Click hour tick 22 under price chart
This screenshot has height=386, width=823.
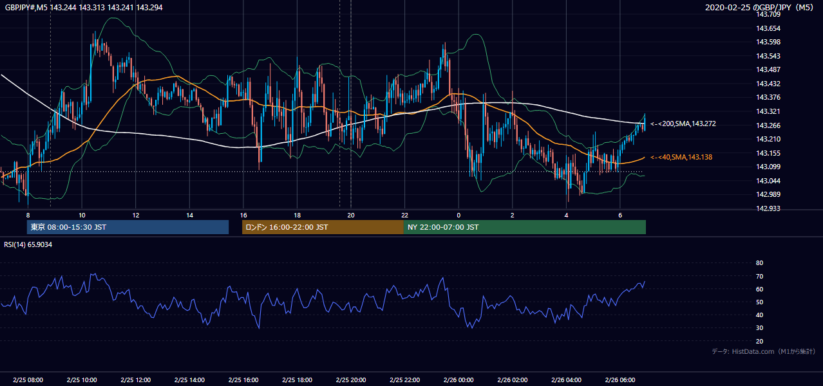pos(404,215)
